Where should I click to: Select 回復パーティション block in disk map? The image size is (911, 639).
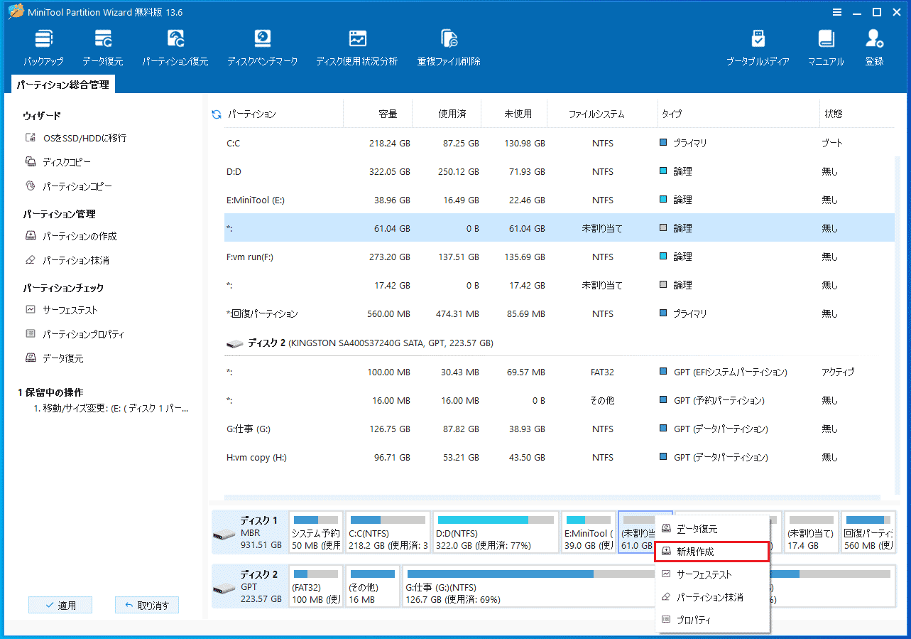pyautogui.click(x=868, y=532)
